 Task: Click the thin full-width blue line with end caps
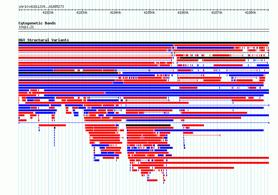[x=144, y=122]
